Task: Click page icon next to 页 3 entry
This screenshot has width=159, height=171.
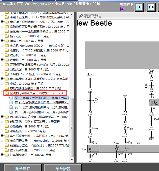Action: tap(11, 102)
